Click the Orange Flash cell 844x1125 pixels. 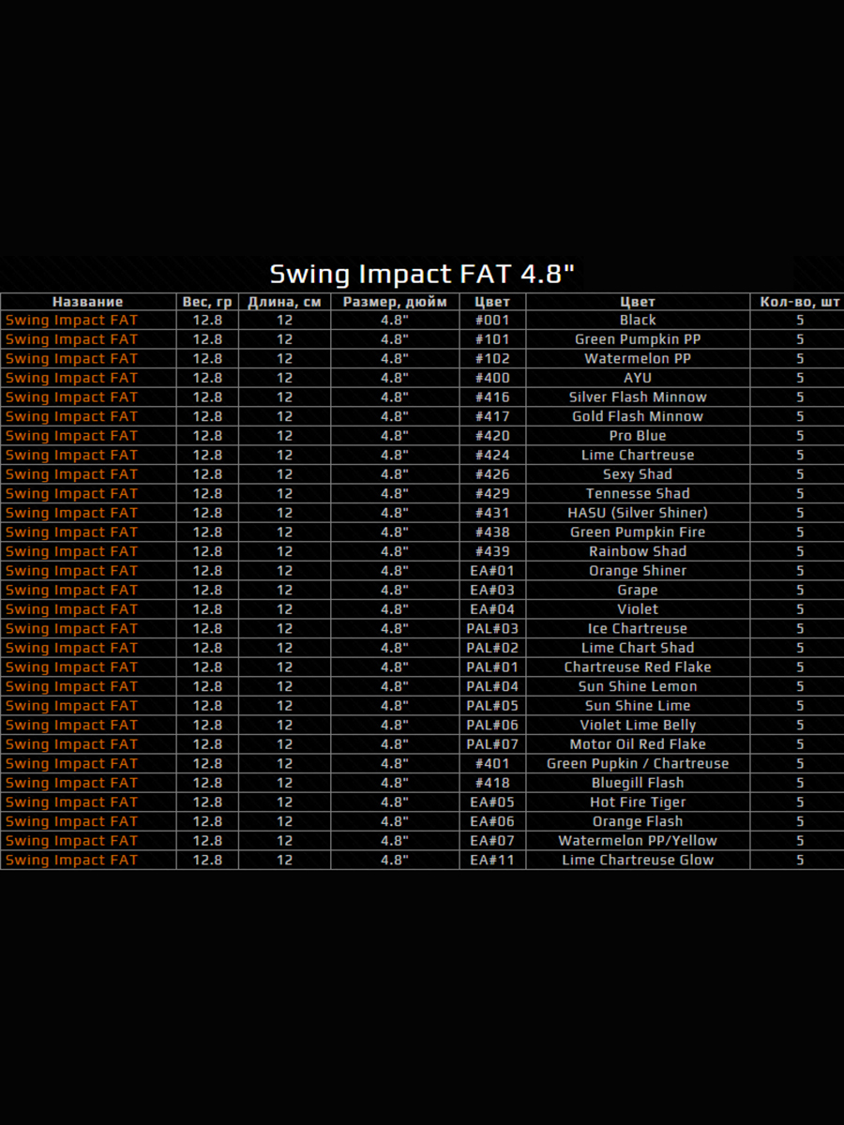[x=638, y=821]
